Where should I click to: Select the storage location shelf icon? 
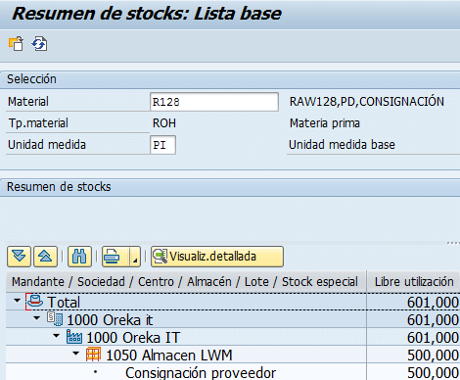(93, 355)
